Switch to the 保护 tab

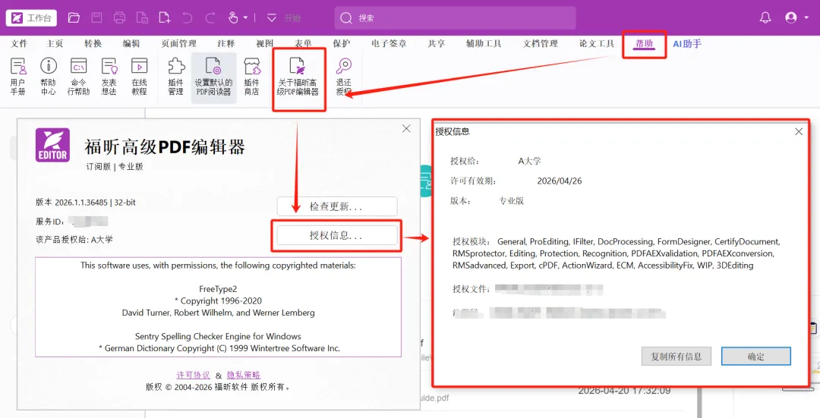coord(342,44)
